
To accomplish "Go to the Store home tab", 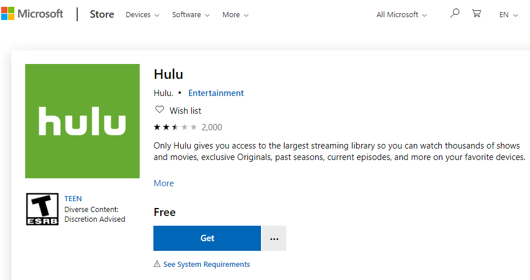I will point(102,14).
